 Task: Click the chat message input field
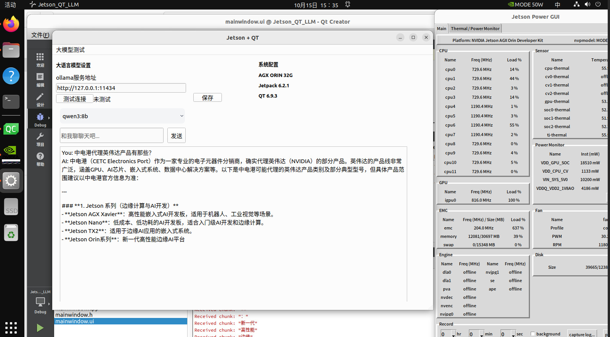[112, 135]
